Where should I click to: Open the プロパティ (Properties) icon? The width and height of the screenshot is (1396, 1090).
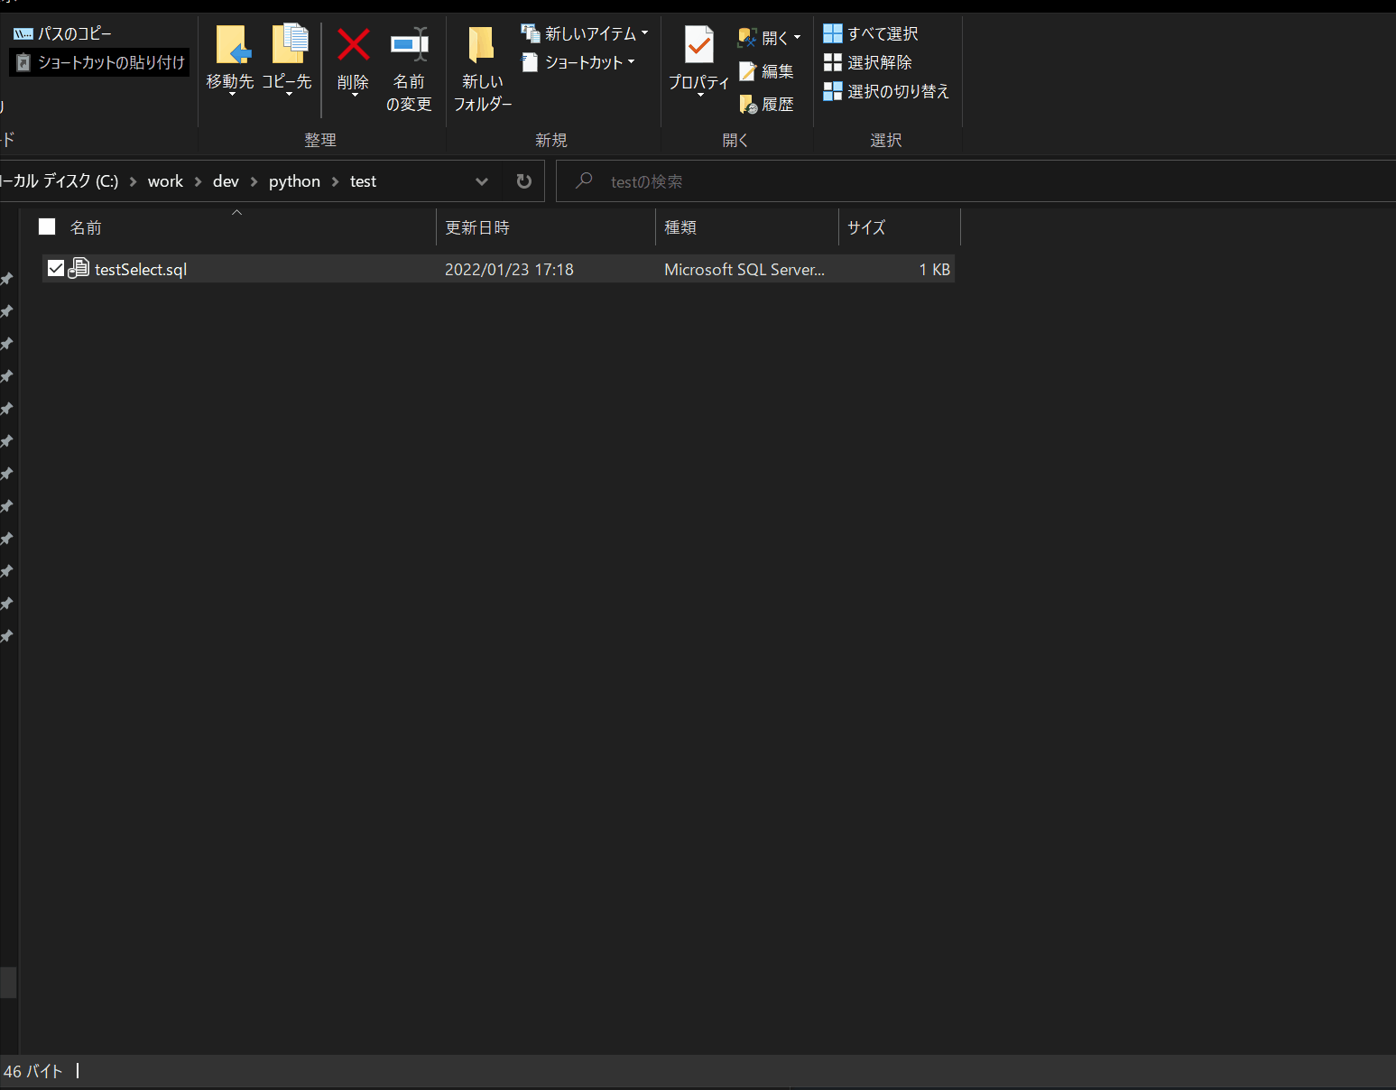[698, 59]
